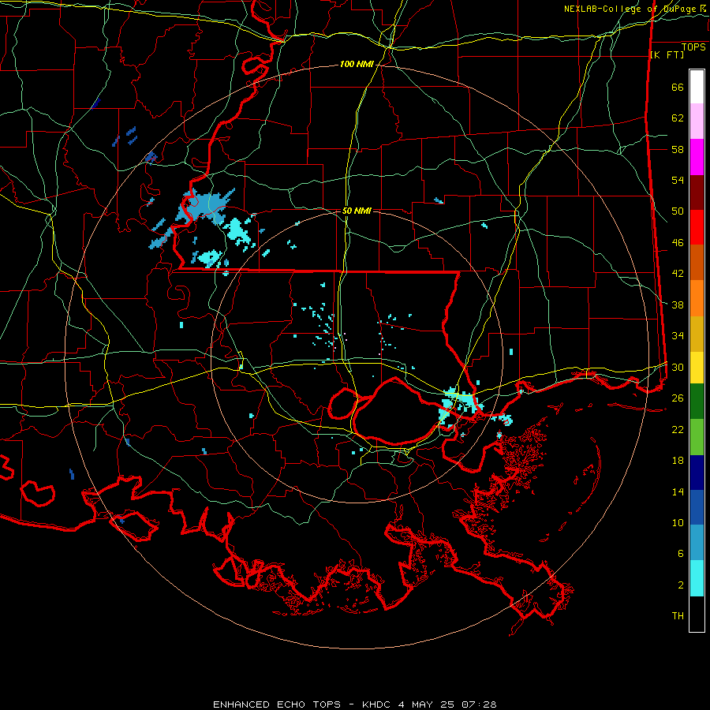Image resolution: width=710 pixels, height=710 pixels.
Task: Click the 54 legend value
Action: (x=678, y=180)
